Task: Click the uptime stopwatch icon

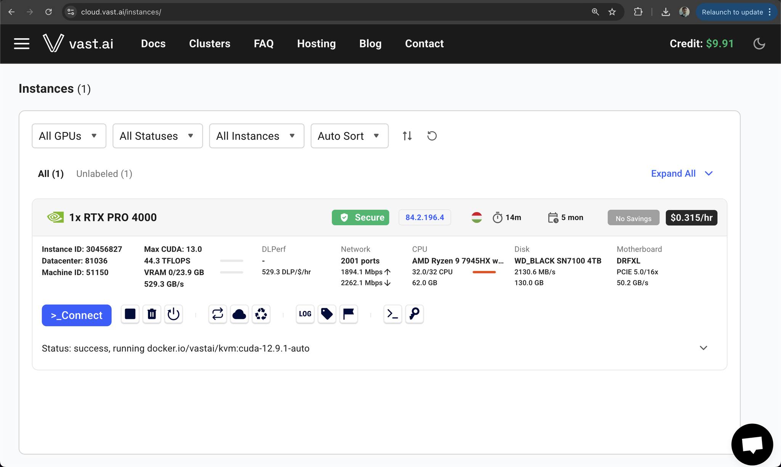Action: click(497, 217)
